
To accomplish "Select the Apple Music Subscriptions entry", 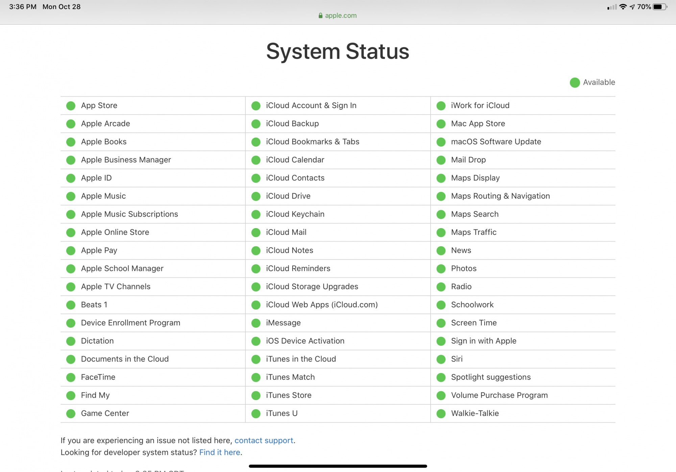I will click(129, 214).
